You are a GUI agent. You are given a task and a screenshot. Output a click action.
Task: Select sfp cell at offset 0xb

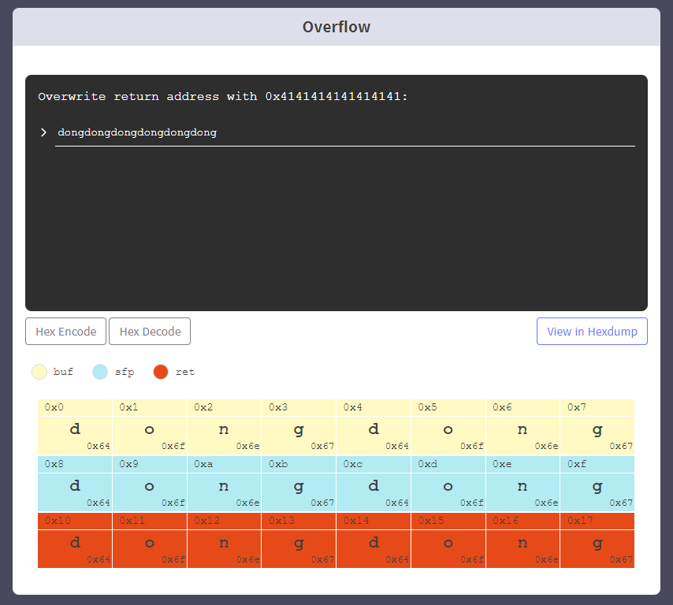pos(299,484)
